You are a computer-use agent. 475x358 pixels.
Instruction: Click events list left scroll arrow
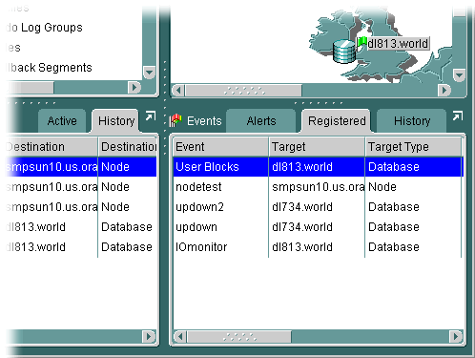(x=180, y=336)
